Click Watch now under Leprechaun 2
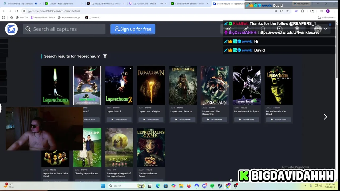The height and width of the screenshot is (191, 340). coord(119,119)
